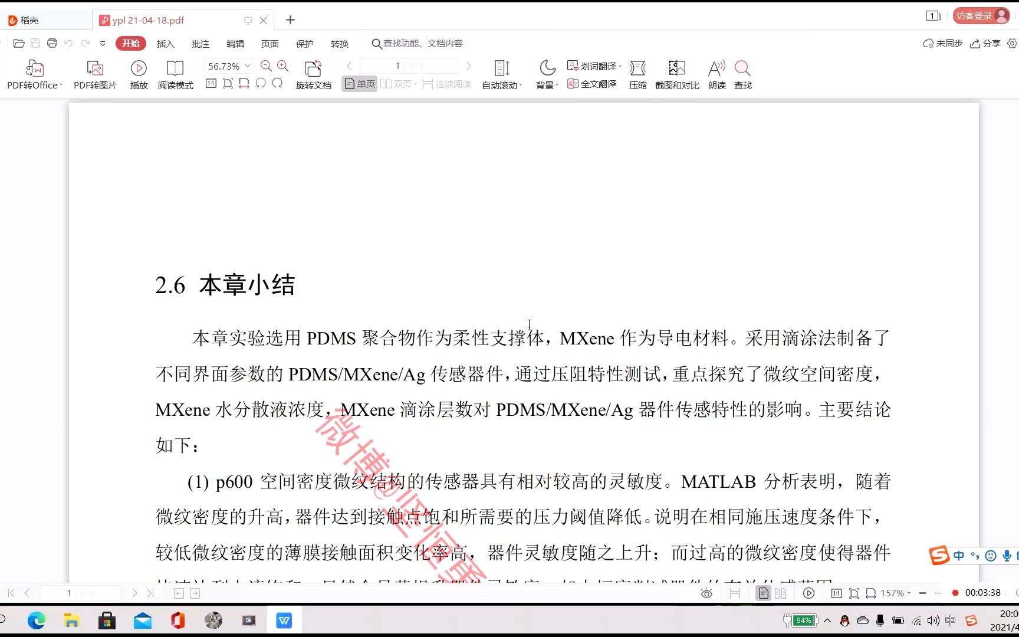
Task: Open volume control in system tray
Action: (x=933, y=620)
